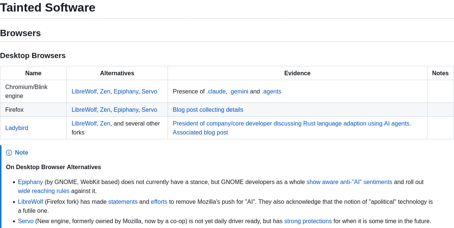Image resolution: width=454 pixels, height=228 pixels.
Task: Click the 'Tainted Software' heading
Action: coord(47,7)
